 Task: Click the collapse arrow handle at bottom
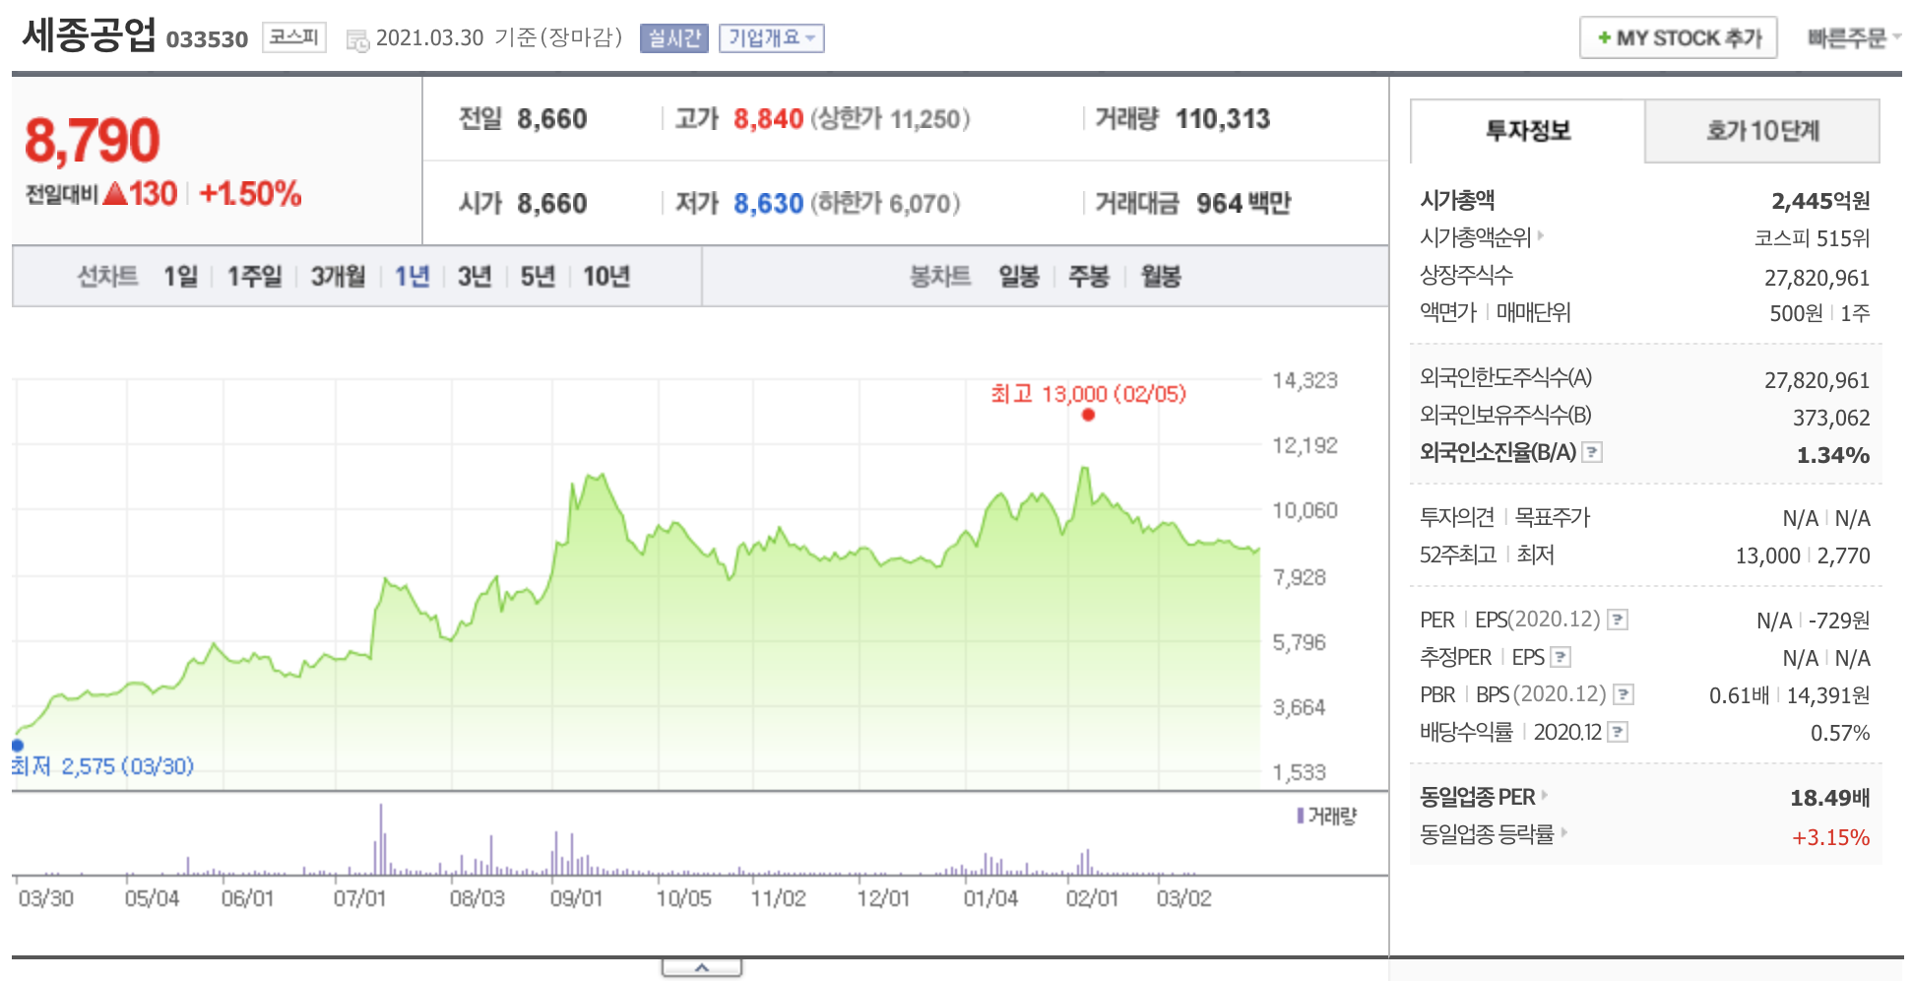(x=702, y=968)
